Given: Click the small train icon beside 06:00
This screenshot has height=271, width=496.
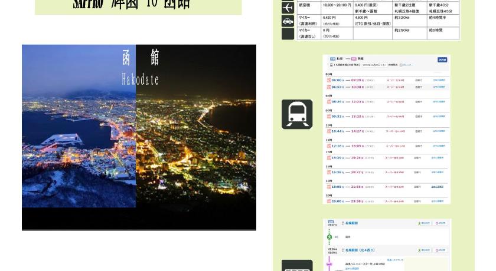Looking at the screenshot, I should pyautogui.click(x=329, y=80).
